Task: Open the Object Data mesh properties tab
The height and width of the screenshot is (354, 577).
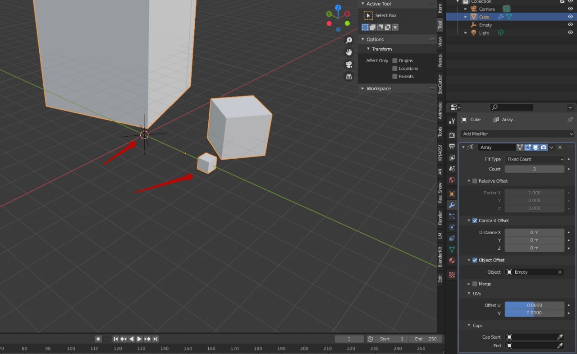Action: coord(452,249)
